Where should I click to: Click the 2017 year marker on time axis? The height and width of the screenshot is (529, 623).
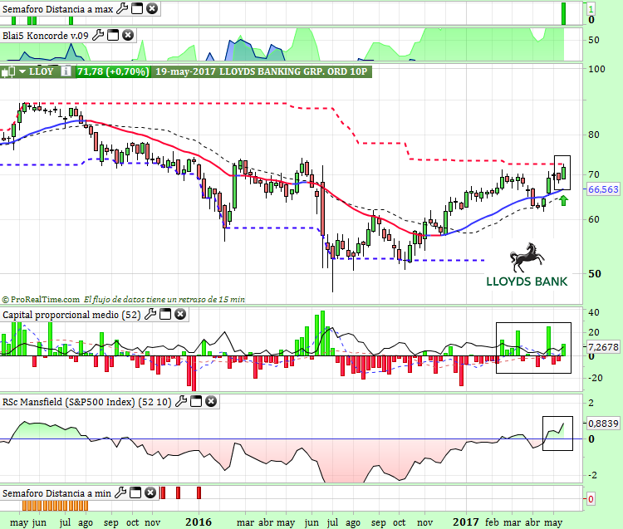466,522
